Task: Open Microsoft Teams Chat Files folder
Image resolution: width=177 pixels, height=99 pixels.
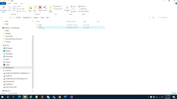Action: (14, 39)
